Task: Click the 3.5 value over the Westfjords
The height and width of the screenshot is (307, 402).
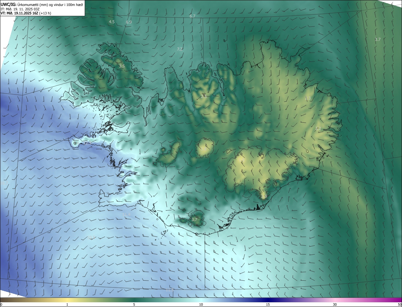Action: pyautogui.click(x=122, y=66)
